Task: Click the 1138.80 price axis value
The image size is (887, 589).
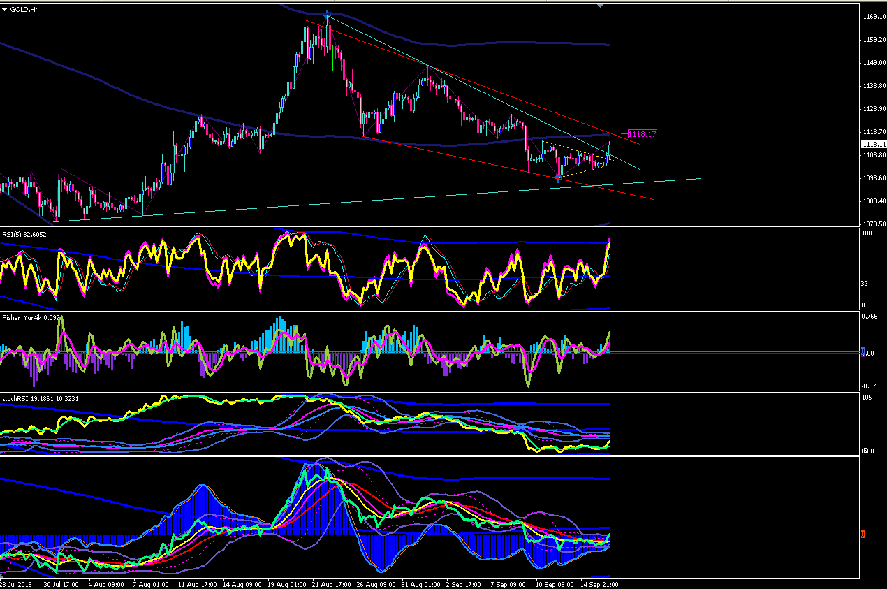Action: coord(873,85)
